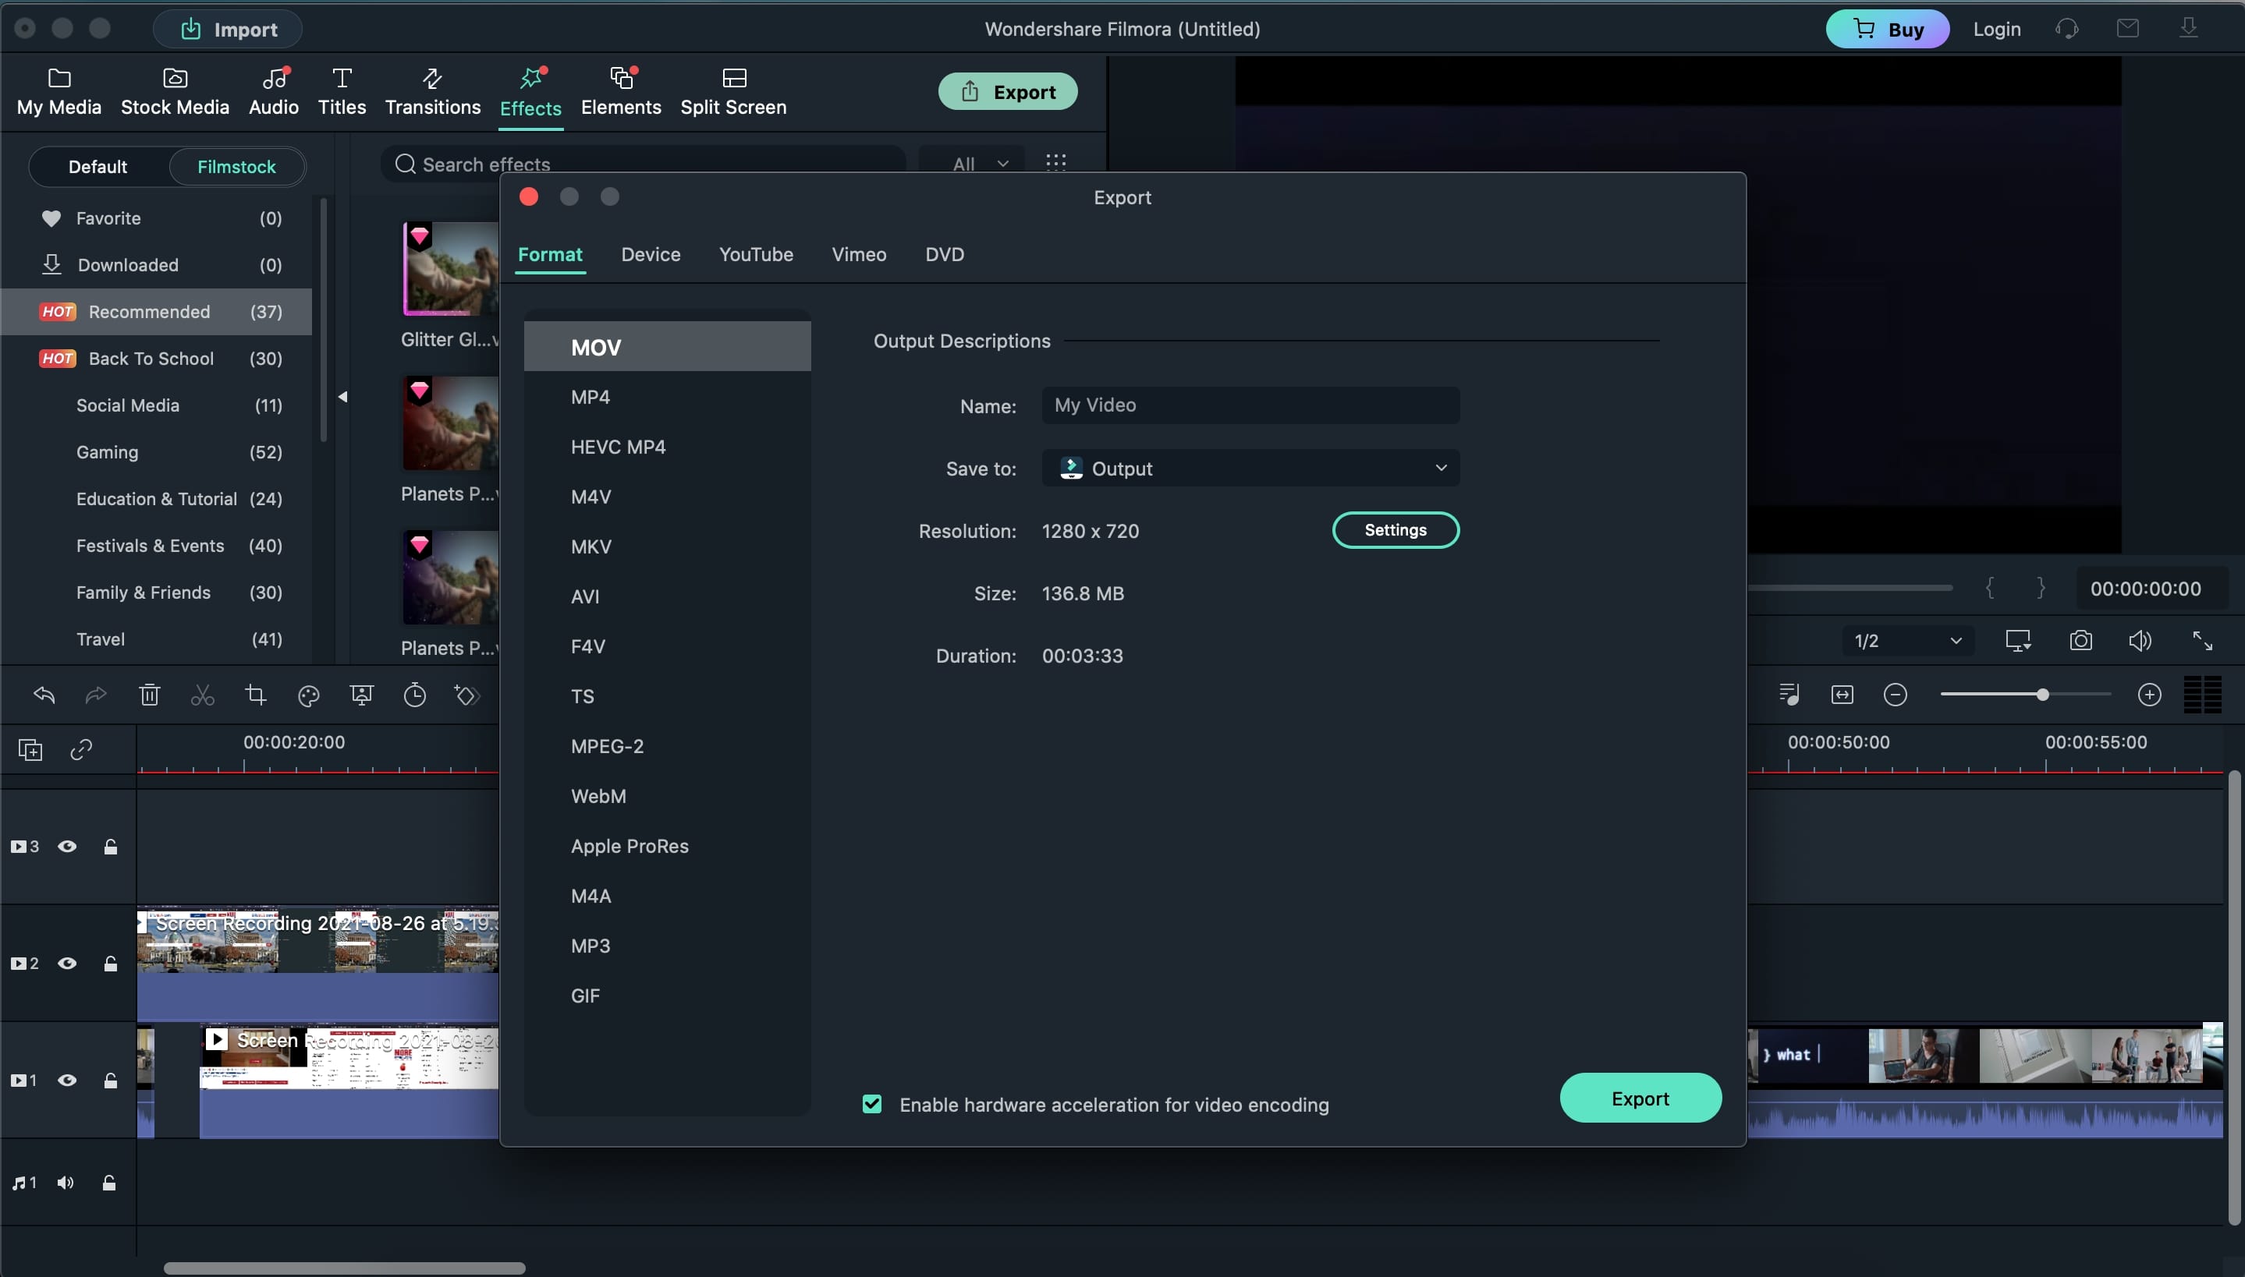2245x1277 pixels.
Task: Select MP4 in the format list
Action: click(x=590, y=398)
